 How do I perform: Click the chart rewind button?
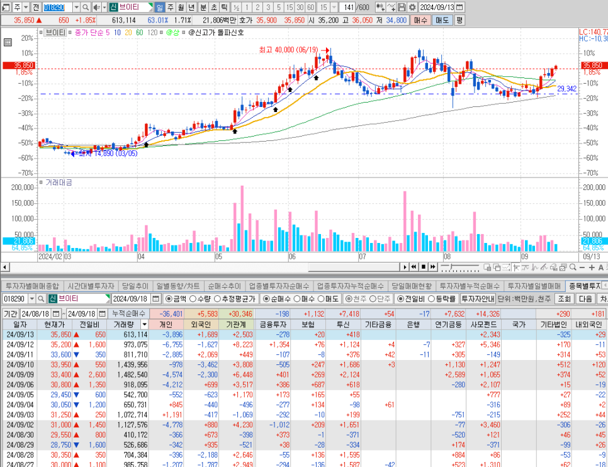tap(414, 267)
